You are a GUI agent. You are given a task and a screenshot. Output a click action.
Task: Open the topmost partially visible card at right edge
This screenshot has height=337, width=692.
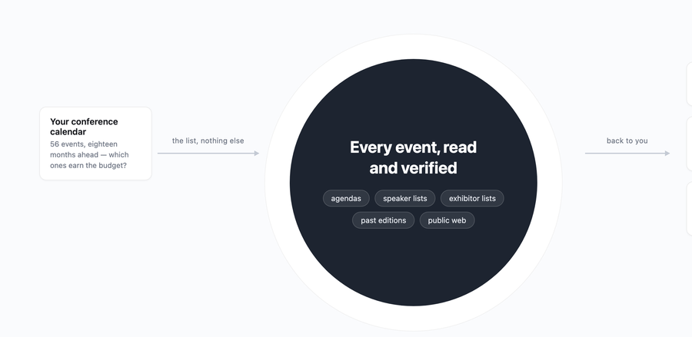click(x=690, y=84)
